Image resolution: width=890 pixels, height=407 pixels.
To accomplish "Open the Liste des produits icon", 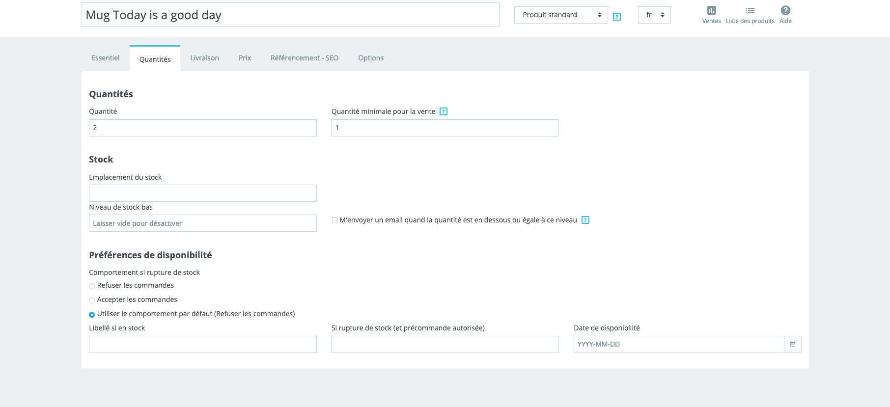I will pyautogui.click(x=750, y=11).
